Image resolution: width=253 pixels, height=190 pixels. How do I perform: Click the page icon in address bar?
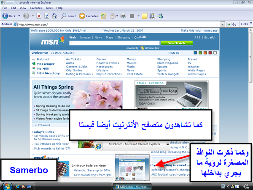[x=16, y=24]
